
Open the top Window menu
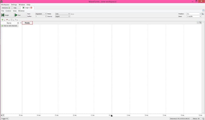tap(22, 5)
